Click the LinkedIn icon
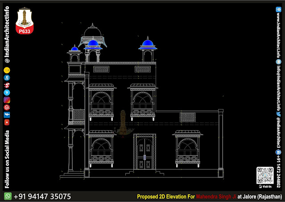Image resolution: width=285 pixels, height=202 pixels. [x=7, y=78]
